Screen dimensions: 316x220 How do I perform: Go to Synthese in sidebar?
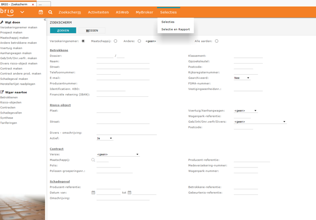[6, 118]
